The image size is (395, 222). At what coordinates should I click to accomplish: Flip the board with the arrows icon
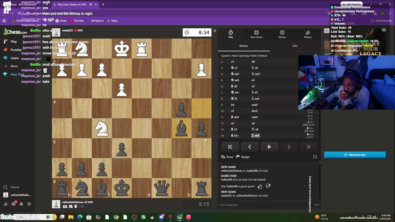click(315, 157)
